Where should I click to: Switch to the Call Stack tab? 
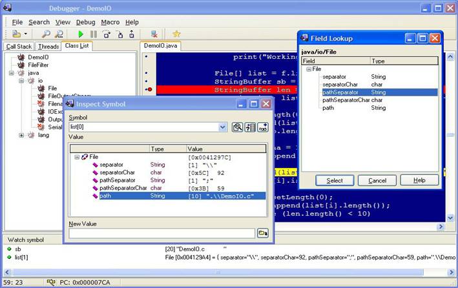(x=19, y=46)
